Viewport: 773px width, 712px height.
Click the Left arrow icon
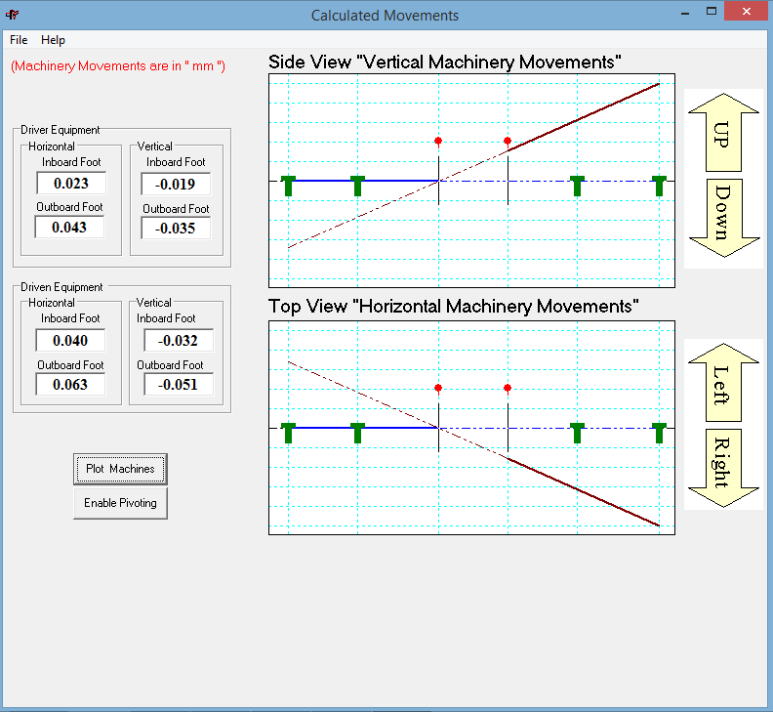click(x=723, y=381)
